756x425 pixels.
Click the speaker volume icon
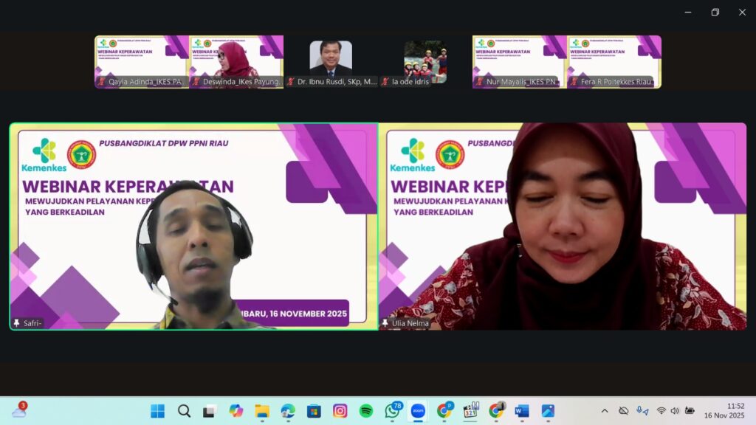[x=675, y=411]
